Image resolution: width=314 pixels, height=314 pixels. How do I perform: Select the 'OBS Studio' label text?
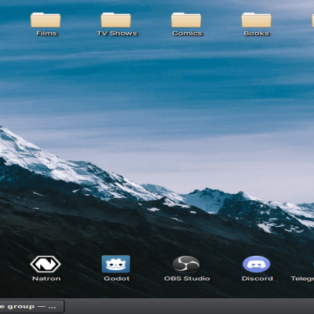point(187,279)
